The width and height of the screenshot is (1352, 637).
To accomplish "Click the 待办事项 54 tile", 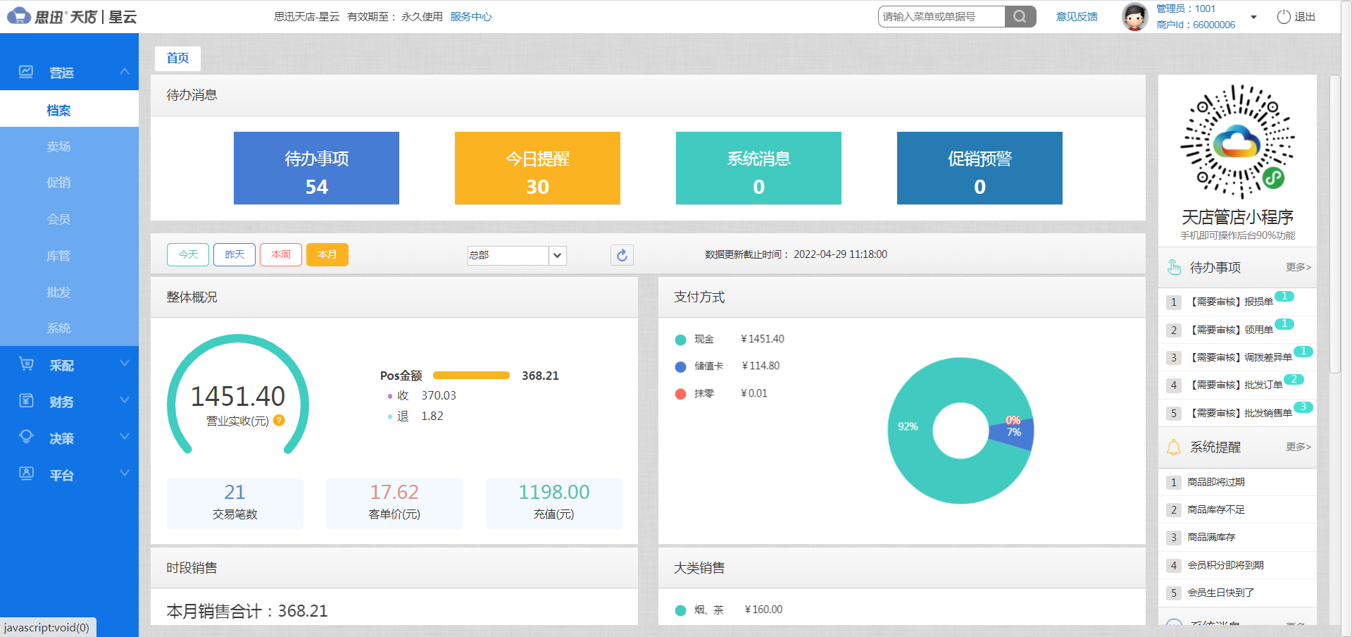I will [316, 168].
